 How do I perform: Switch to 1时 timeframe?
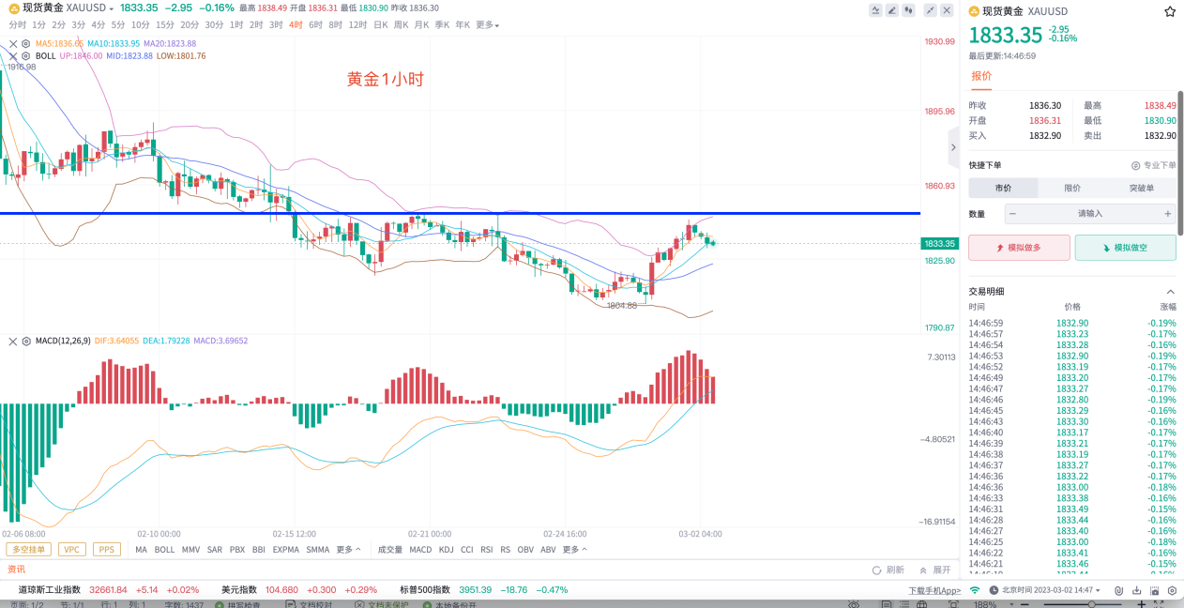235,24
